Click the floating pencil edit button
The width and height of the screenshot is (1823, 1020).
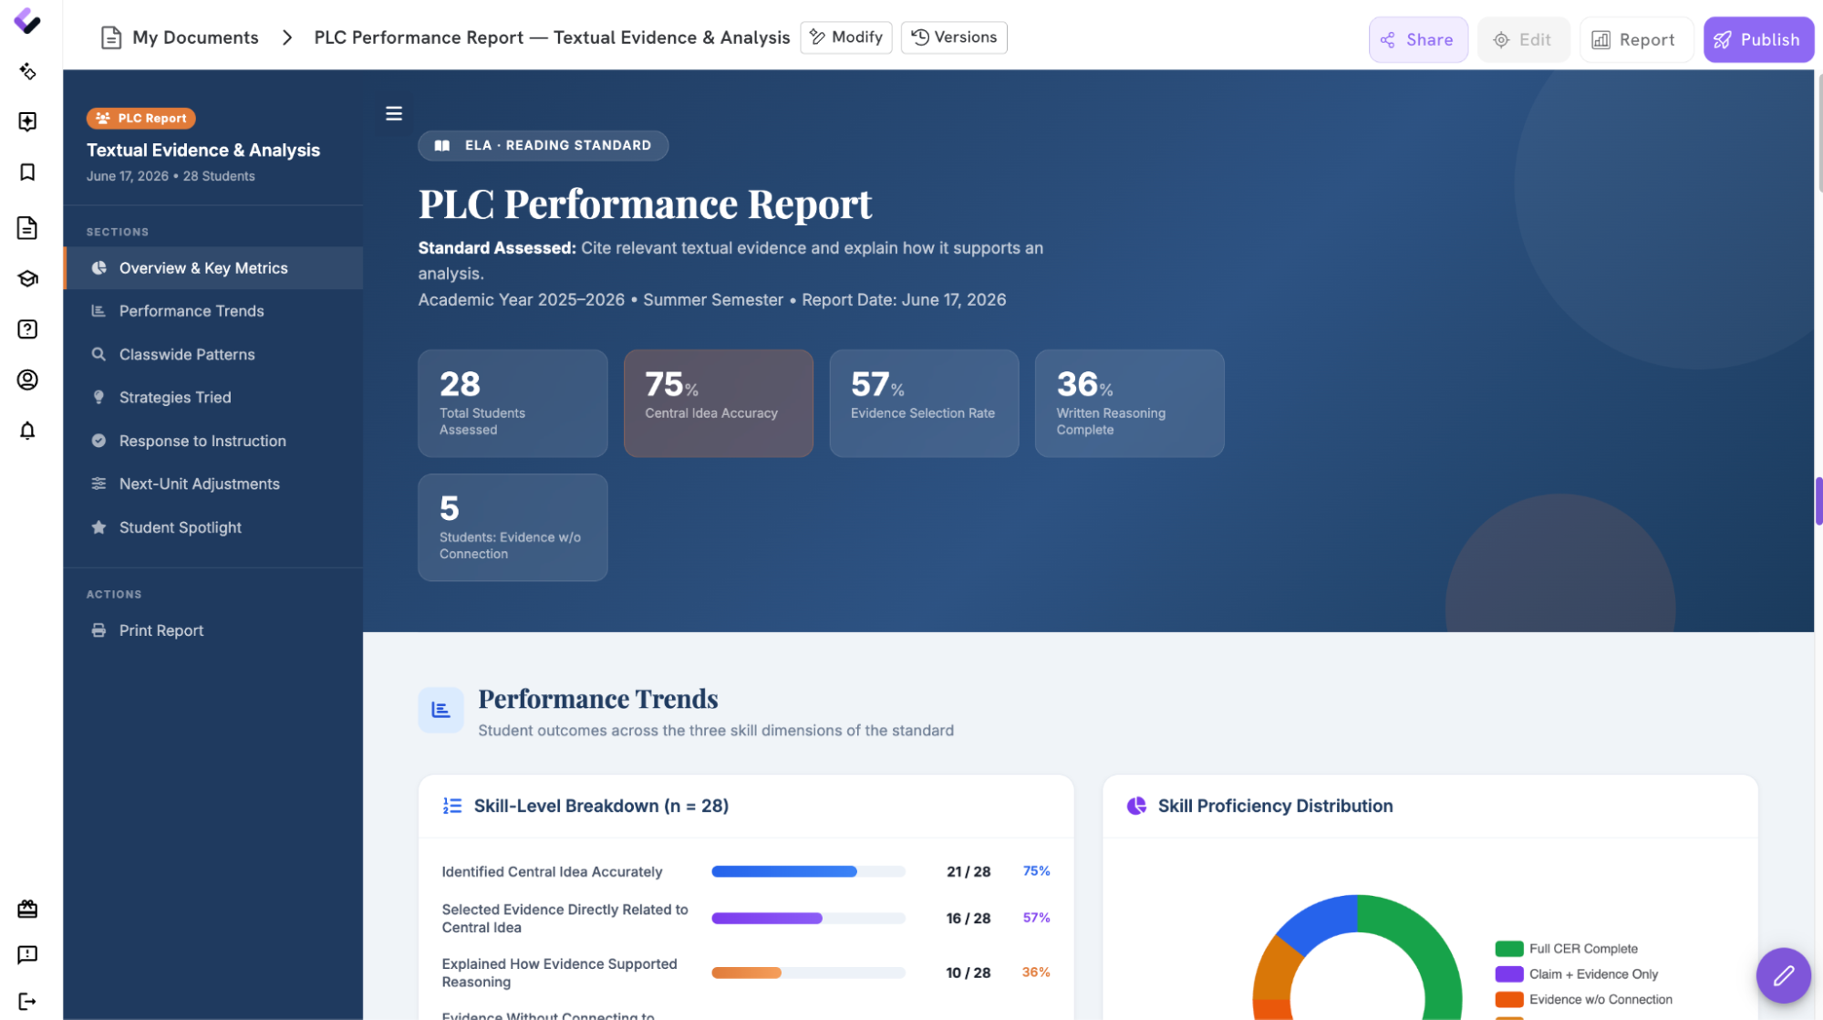(1783, 975)
